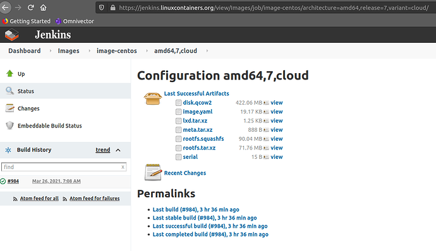Click the artifacts box package icon
Screen dimensions: 436x251
(x=153, y=98)
